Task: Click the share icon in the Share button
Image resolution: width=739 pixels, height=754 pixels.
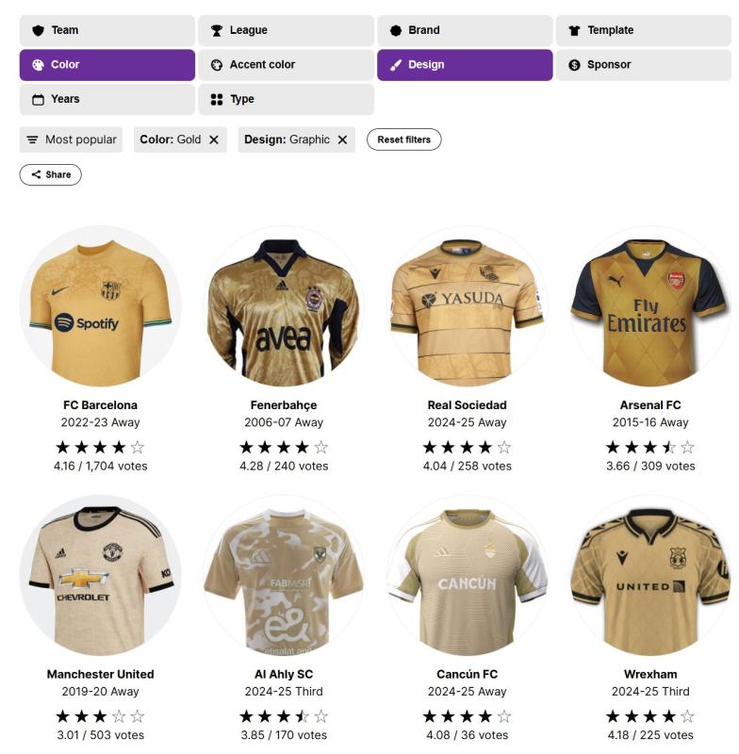Action: 36,174
